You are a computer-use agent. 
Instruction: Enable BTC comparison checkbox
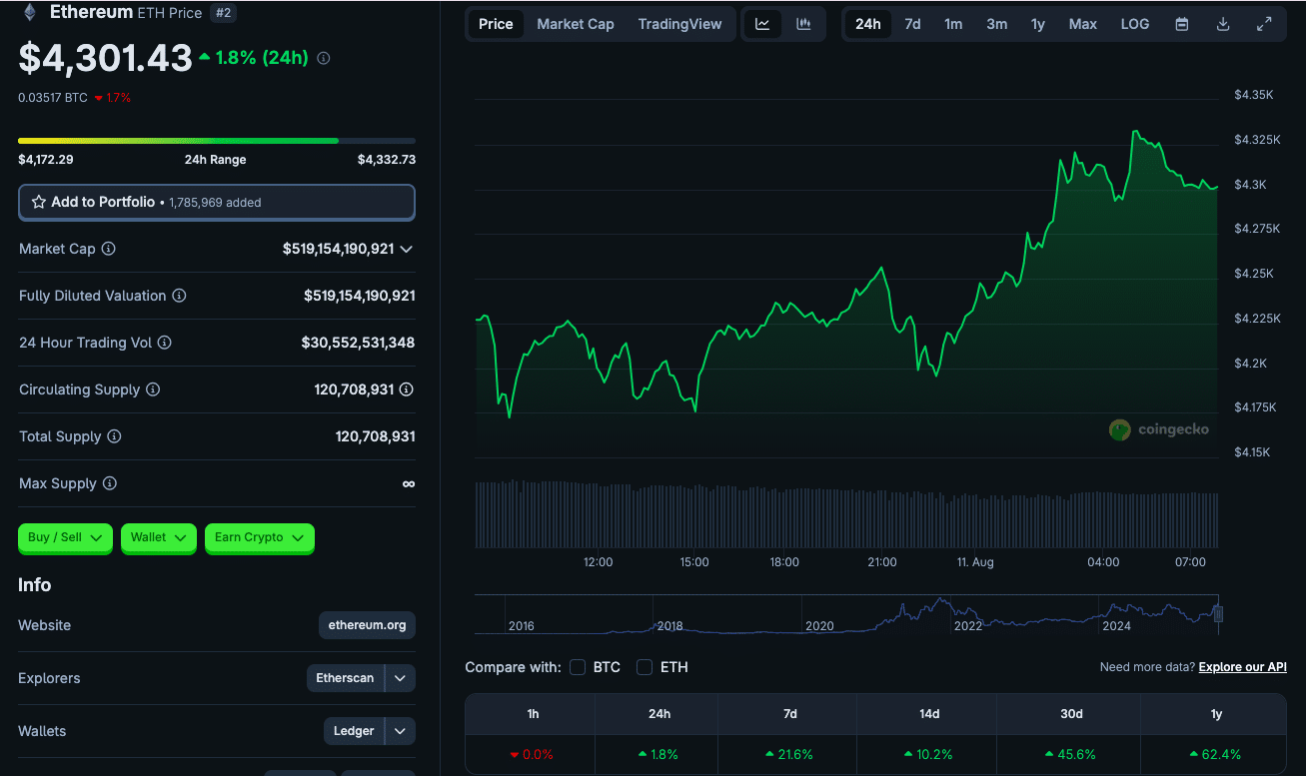point(578,667)
